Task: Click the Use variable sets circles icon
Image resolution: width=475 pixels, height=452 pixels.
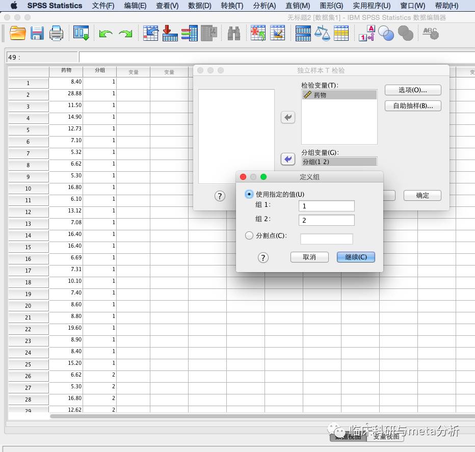Action: (x=386, y=33)
